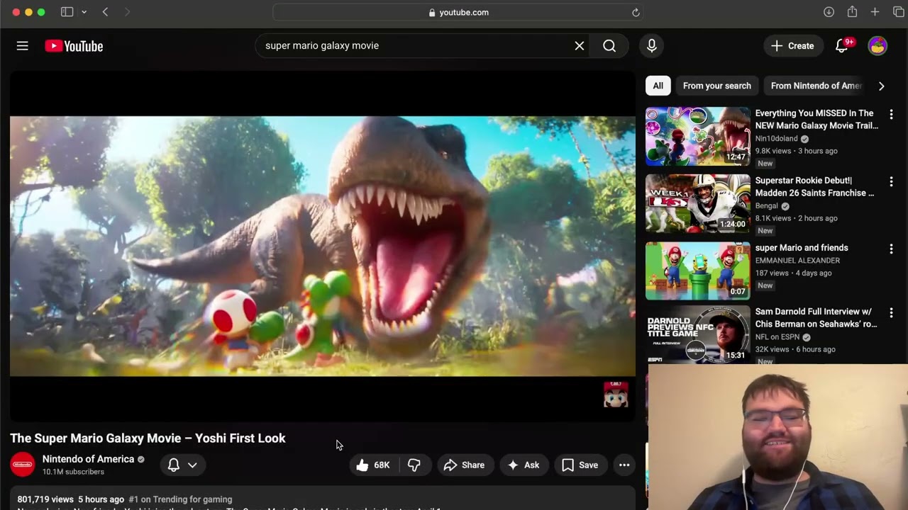Viewport: 908px width, 510px height.
Task: Open options for the Everything You MISSED video
Action: click(x=891, y=114)
